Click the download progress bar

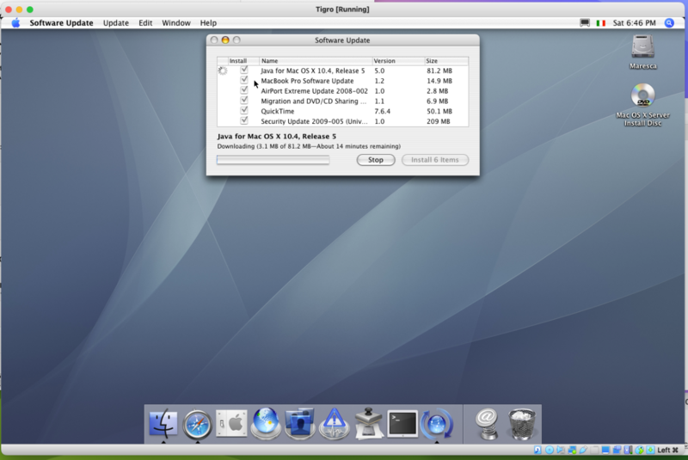273,160
